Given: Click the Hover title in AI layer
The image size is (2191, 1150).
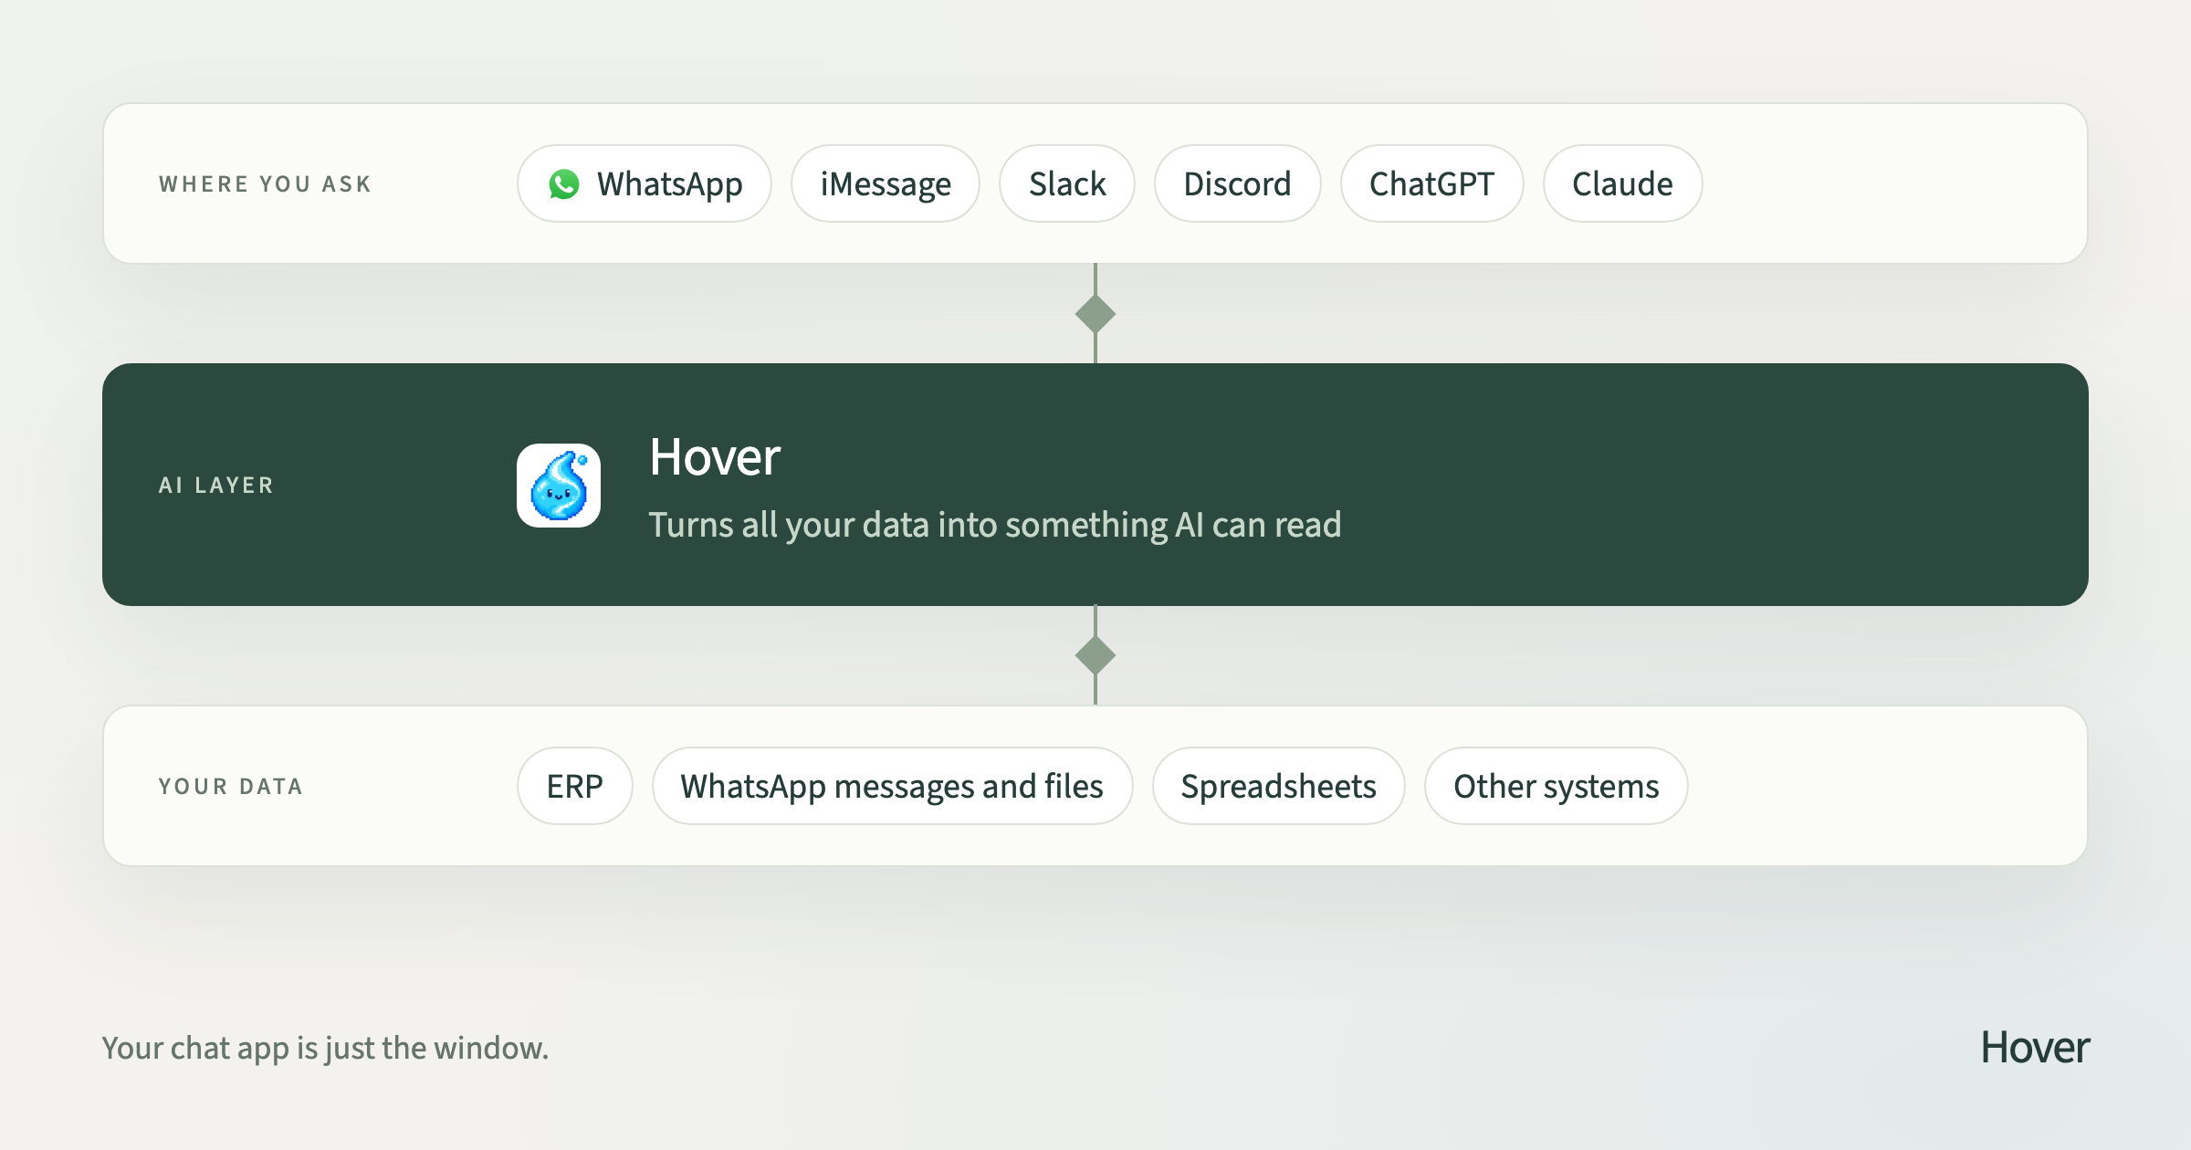Looking at the screenshot, I should pos(715,456).
